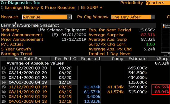Open Earnings History & Price Reaction link
Viewport: 170px width, 104px height.
coord(40,8)
